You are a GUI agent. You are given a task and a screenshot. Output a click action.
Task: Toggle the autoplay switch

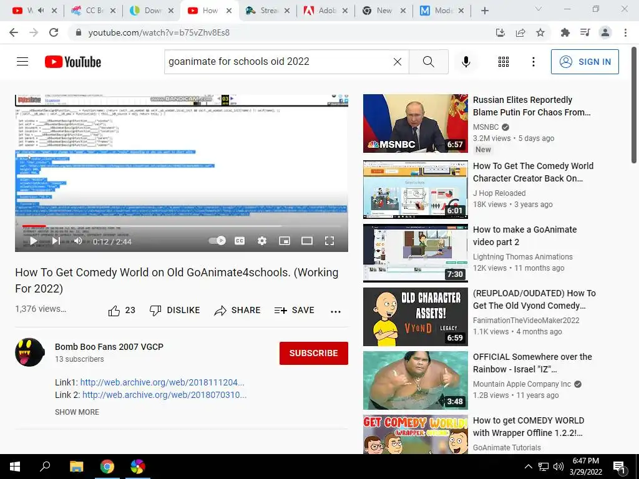click(x=217, y=241)
